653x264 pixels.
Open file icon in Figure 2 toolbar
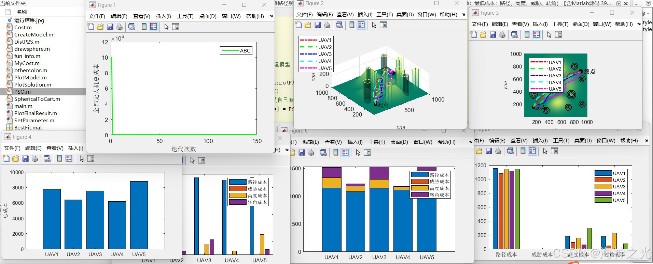pyautogui.click(x=308, y=25)
